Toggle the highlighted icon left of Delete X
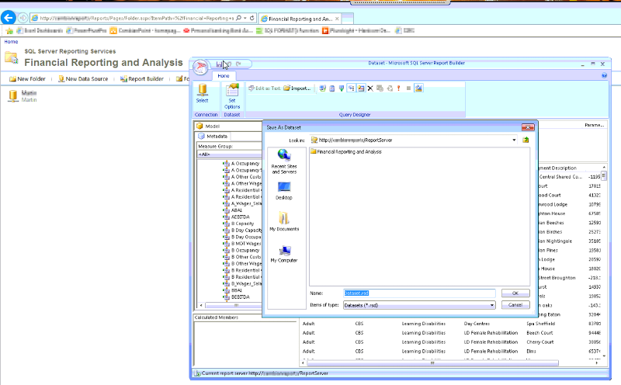Viewport: 621px width, 385px height. point(361,88)
